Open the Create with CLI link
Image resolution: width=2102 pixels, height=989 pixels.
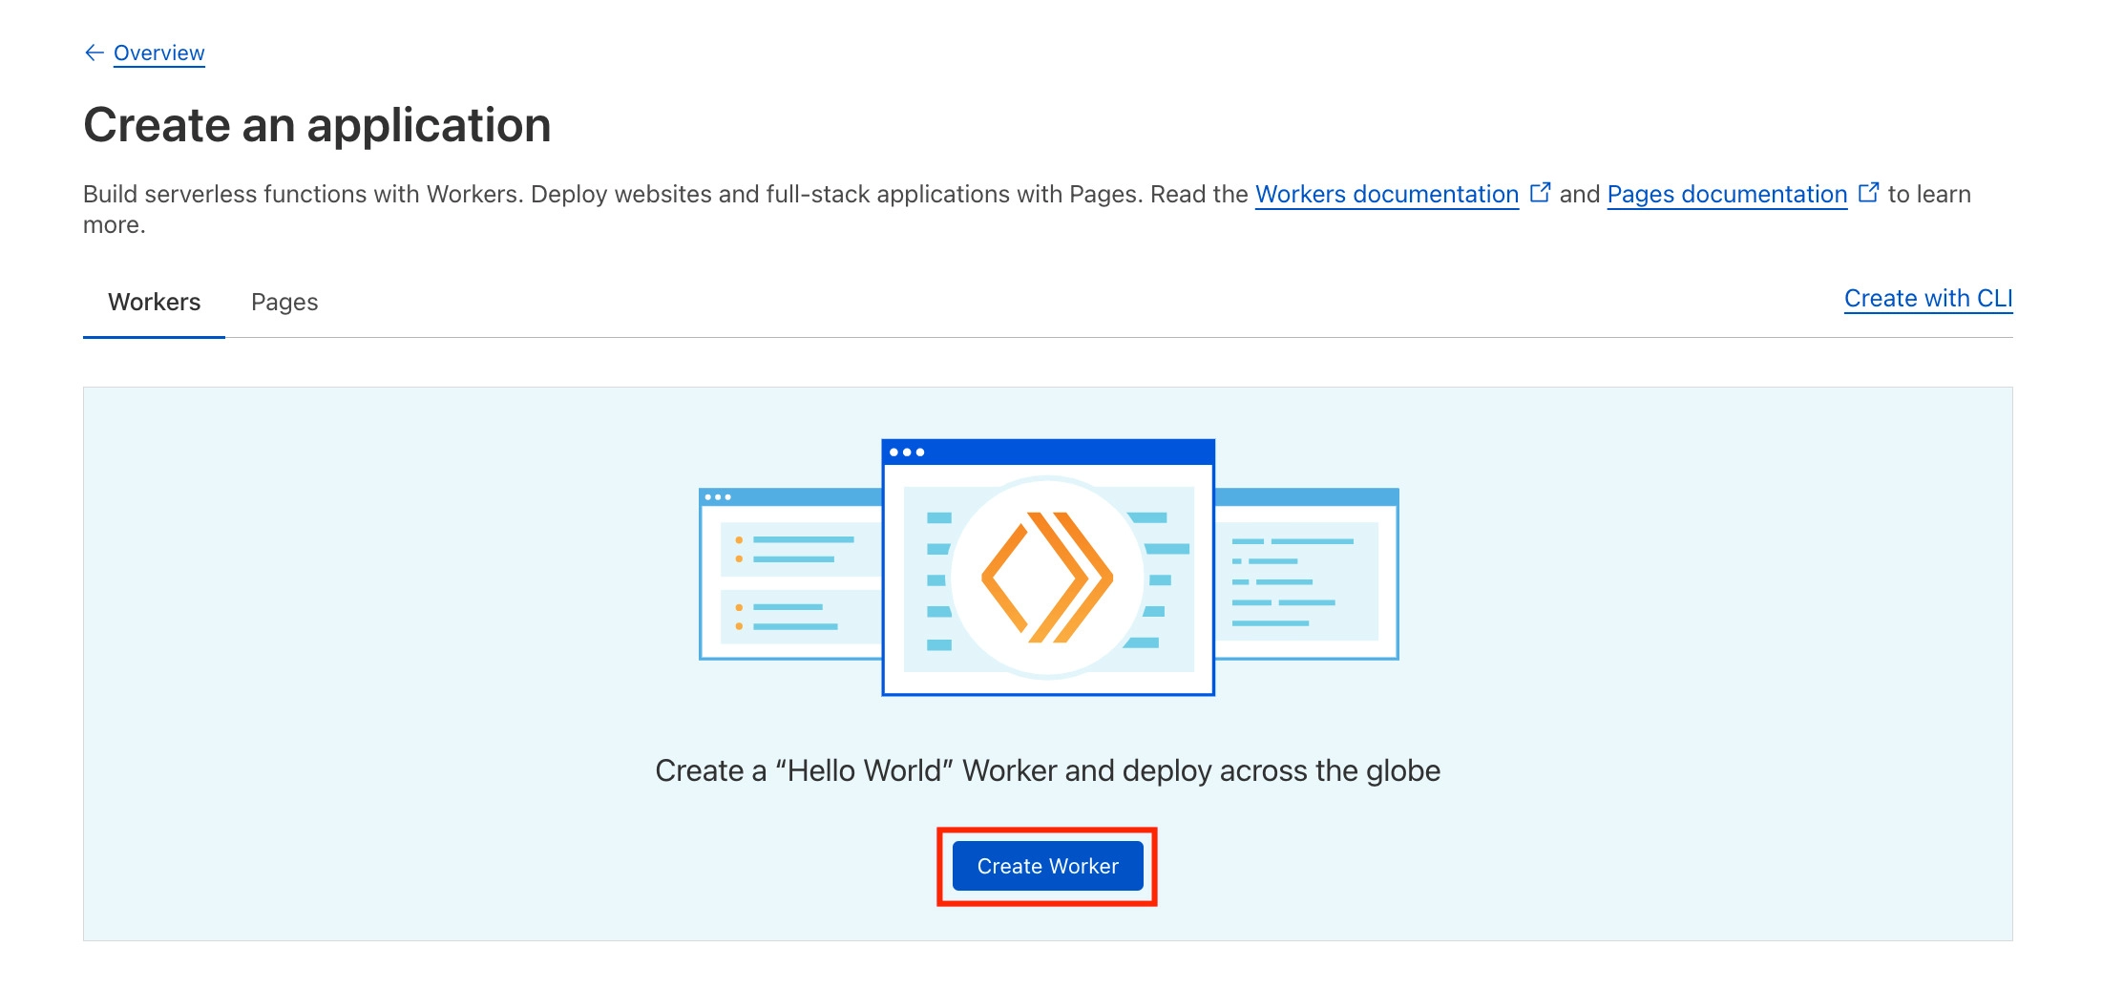pos(1927,299)
